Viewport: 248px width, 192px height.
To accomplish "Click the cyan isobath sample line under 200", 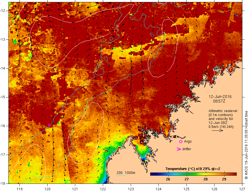I will tap(121, 176).
